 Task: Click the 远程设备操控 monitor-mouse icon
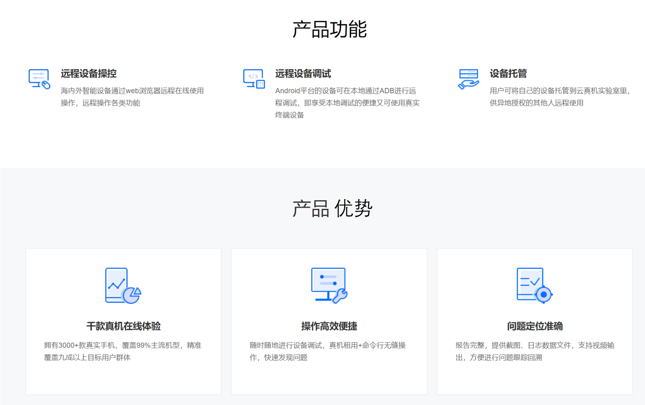coord(40,79)
